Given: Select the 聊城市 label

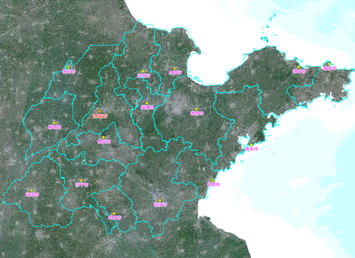Looking at the screenshot, I should [55, 127].
